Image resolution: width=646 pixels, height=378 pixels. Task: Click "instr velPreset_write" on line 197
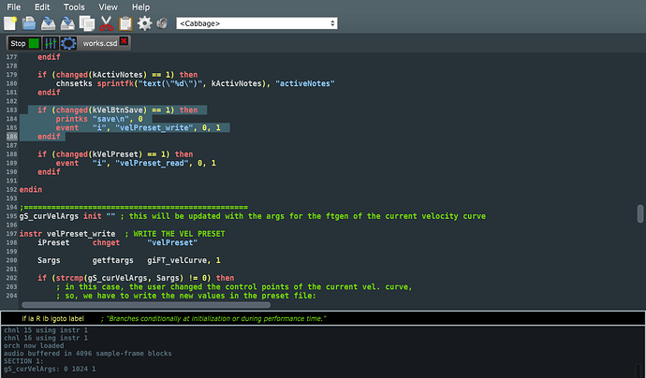pyautogui.click(x=67, y=234)
